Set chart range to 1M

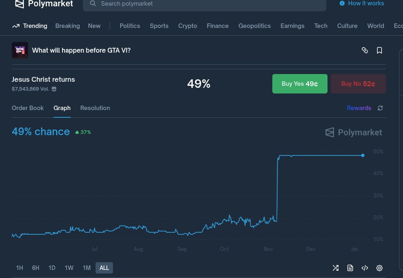[x=86, y=268]
